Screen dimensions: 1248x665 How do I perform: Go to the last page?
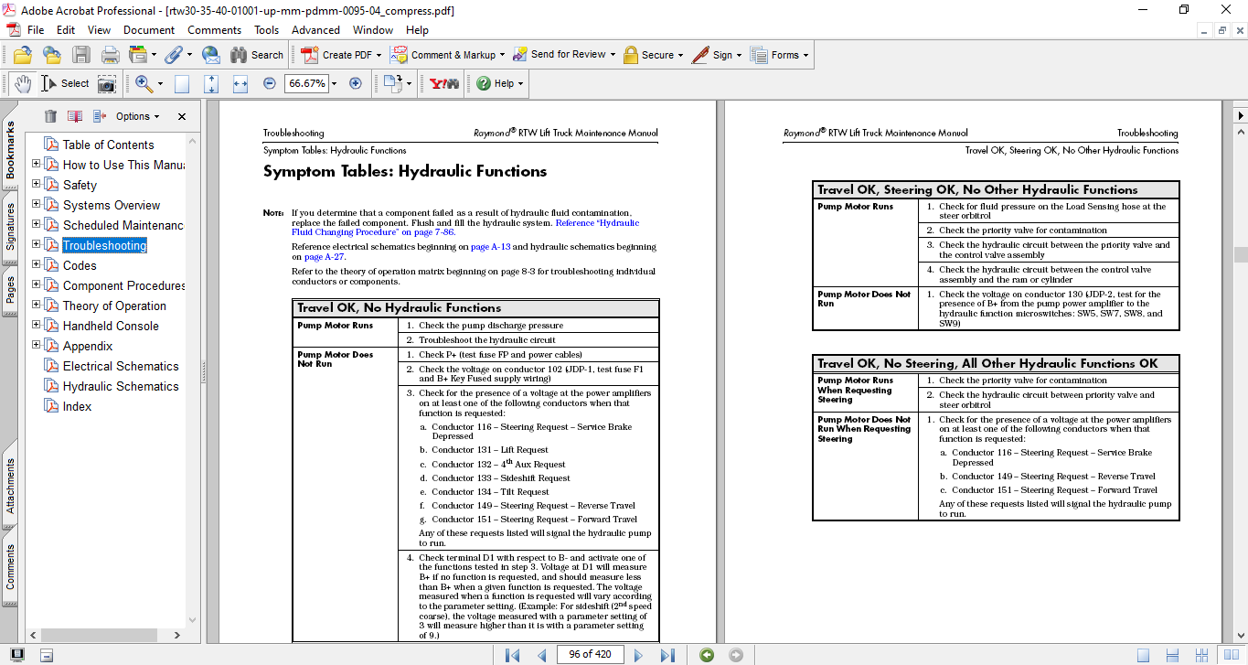(x=667, y=655)
